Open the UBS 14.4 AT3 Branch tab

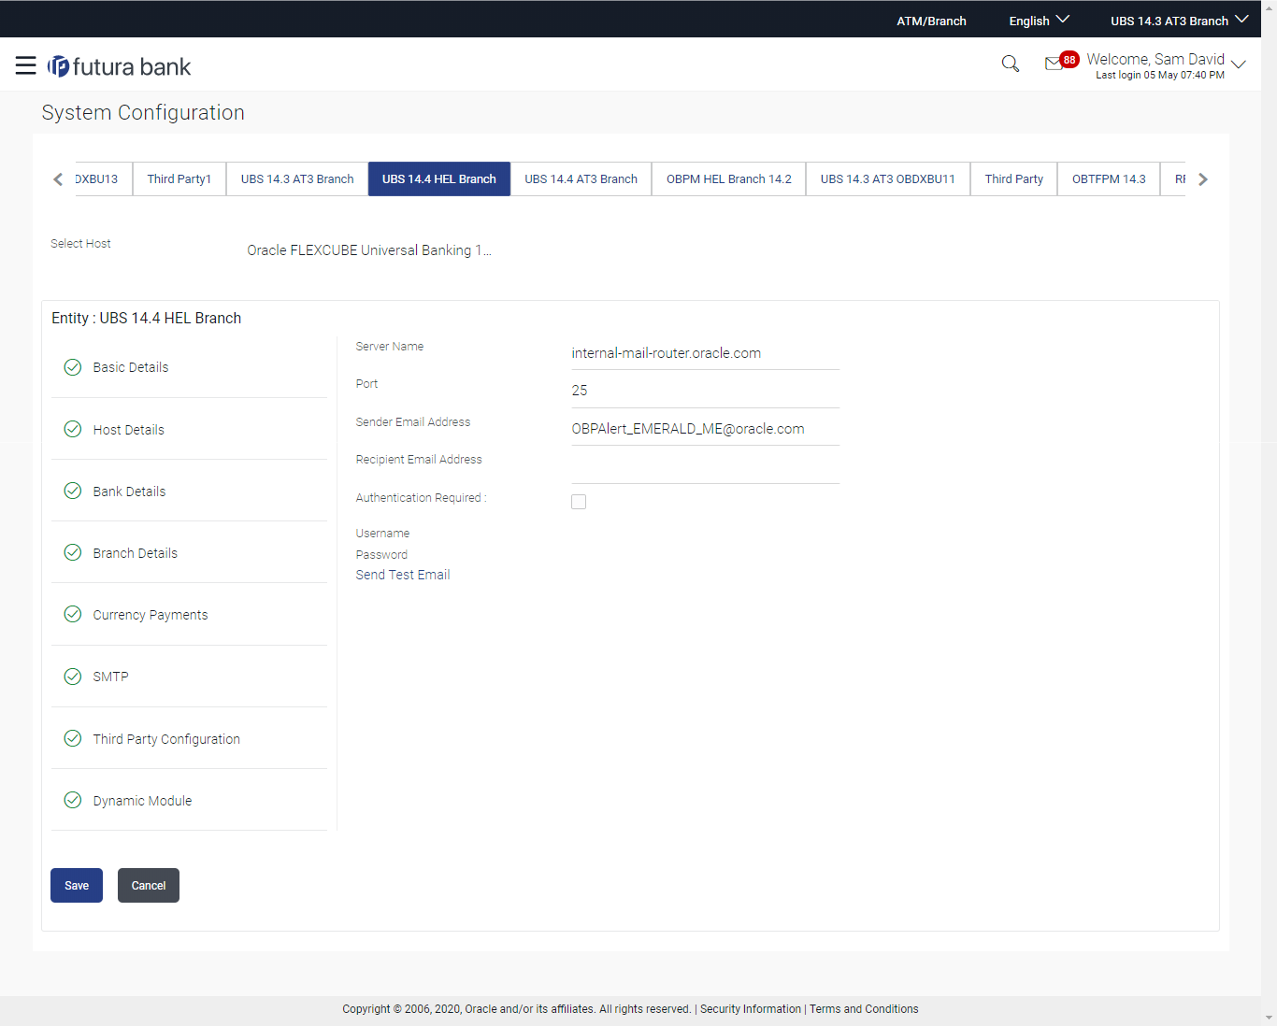point(581,178)
